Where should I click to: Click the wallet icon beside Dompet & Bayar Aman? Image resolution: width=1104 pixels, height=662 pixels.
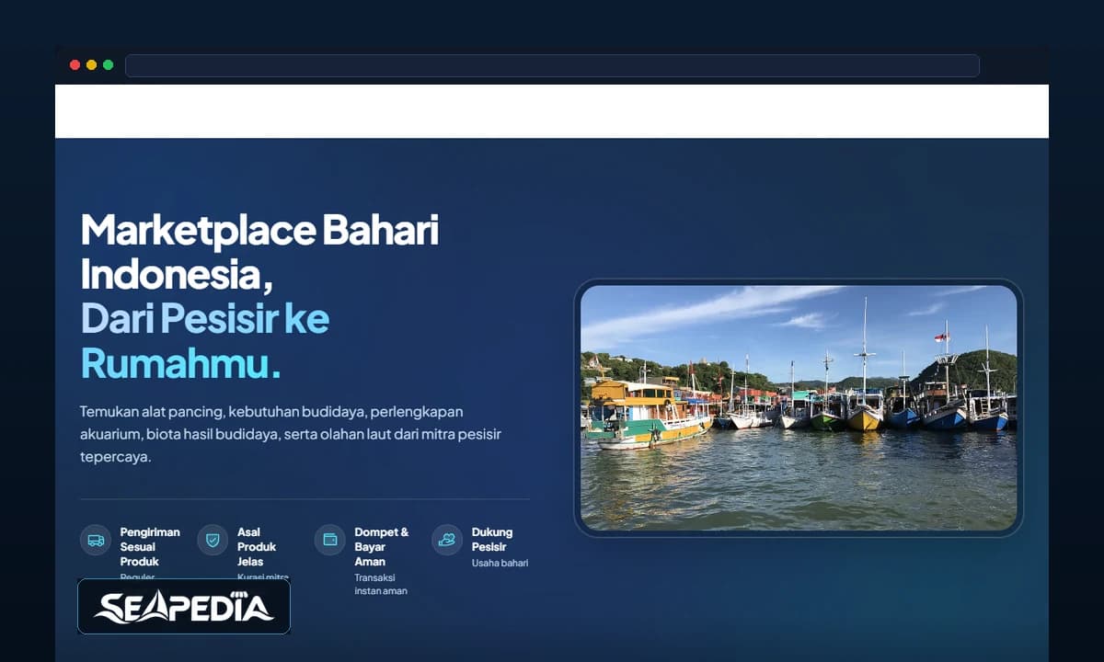[329, 540]
